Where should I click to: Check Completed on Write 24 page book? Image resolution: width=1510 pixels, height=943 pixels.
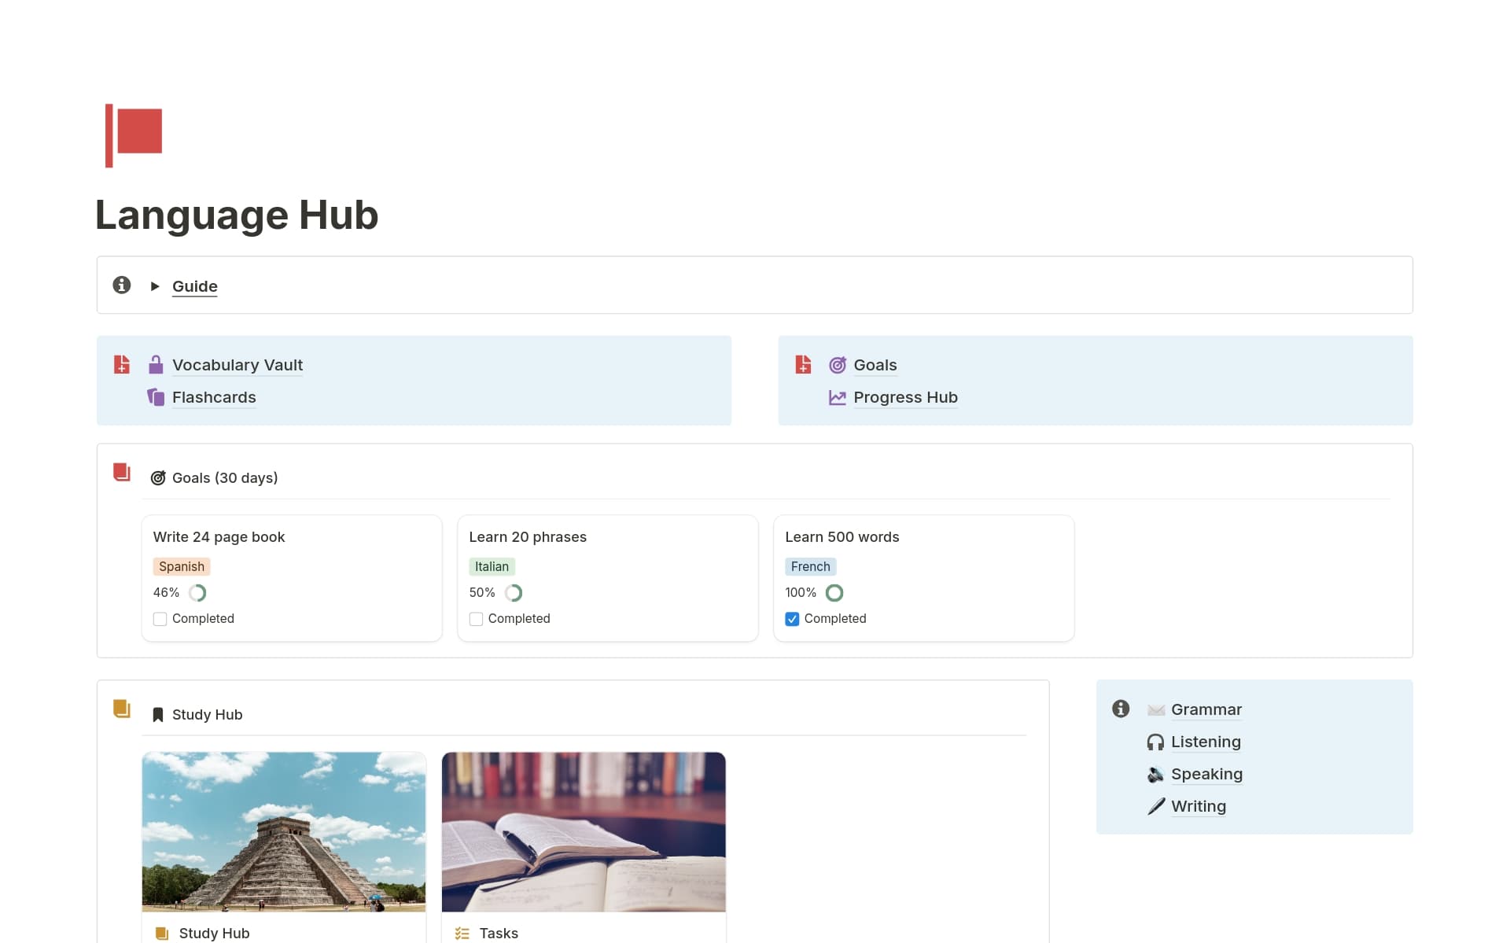(160, 619)
